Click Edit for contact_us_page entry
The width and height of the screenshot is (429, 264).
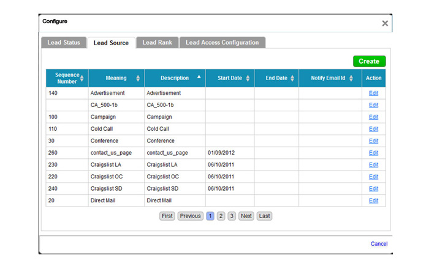[373, 153]
